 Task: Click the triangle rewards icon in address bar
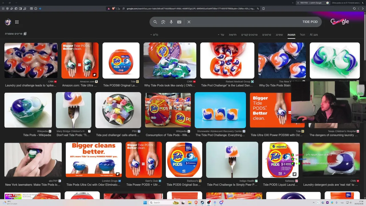coord(109,9)
